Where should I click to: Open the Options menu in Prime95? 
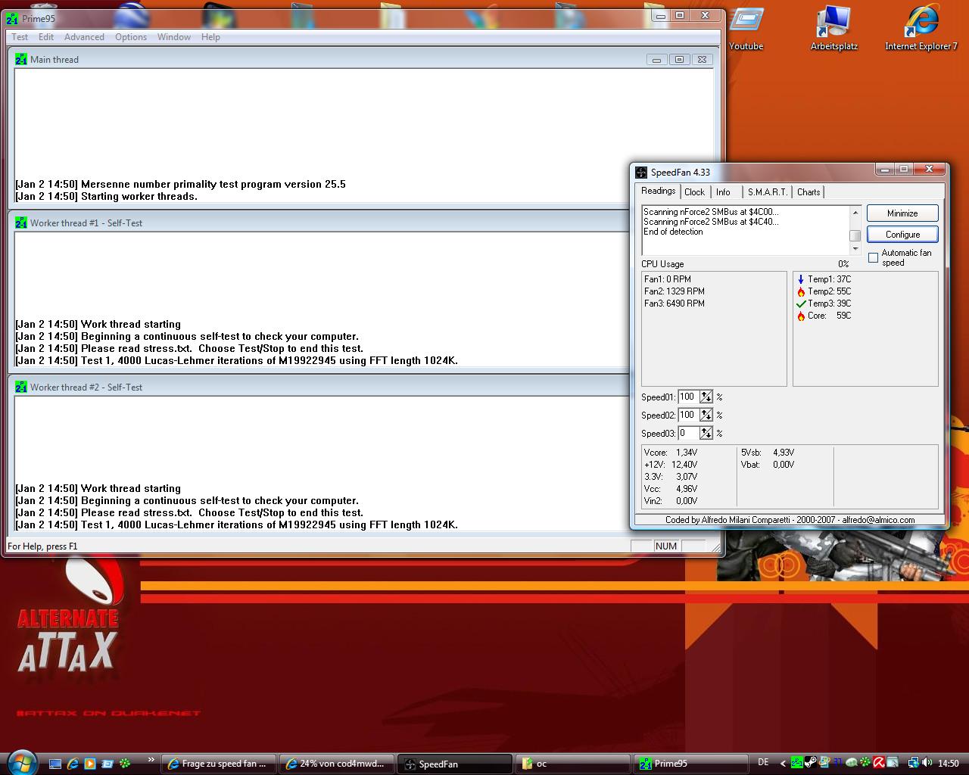point(131,37)
